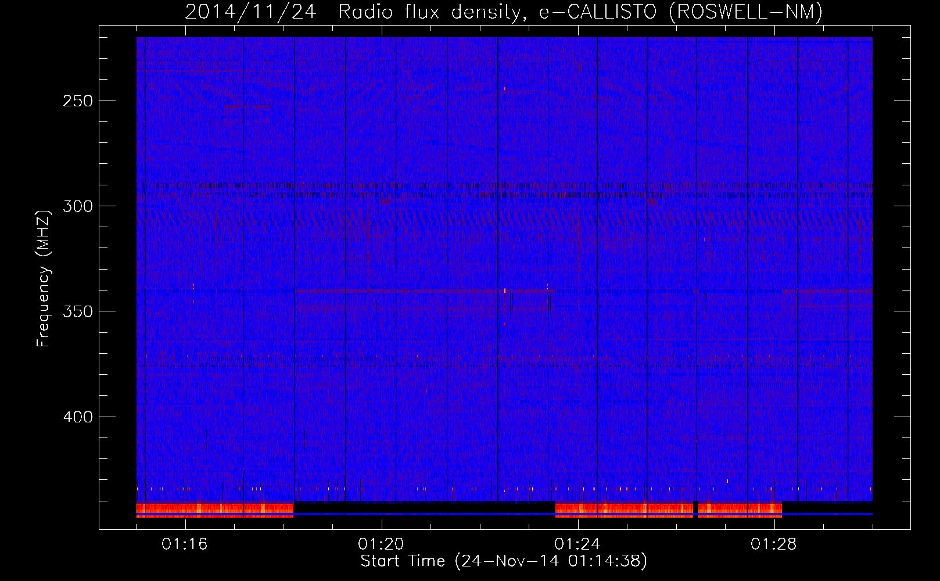
Task: Select the Frequency (MHZ) axis label
Action: (x=44, y=278)
